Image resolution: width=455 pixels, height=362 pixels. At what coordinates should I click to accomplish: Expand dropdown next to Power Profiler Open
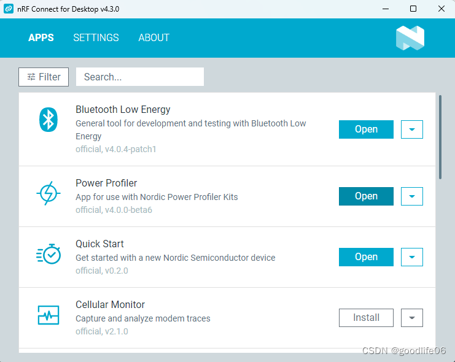412,196
